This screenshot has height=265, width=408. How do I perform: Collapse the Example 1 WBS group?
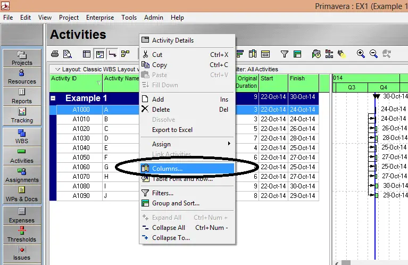pyautogui.click(x=53, y=98)
